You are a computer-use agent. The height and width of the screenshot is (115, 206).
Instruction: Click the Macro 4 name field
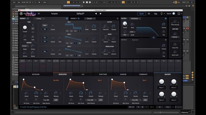point(174,100)
